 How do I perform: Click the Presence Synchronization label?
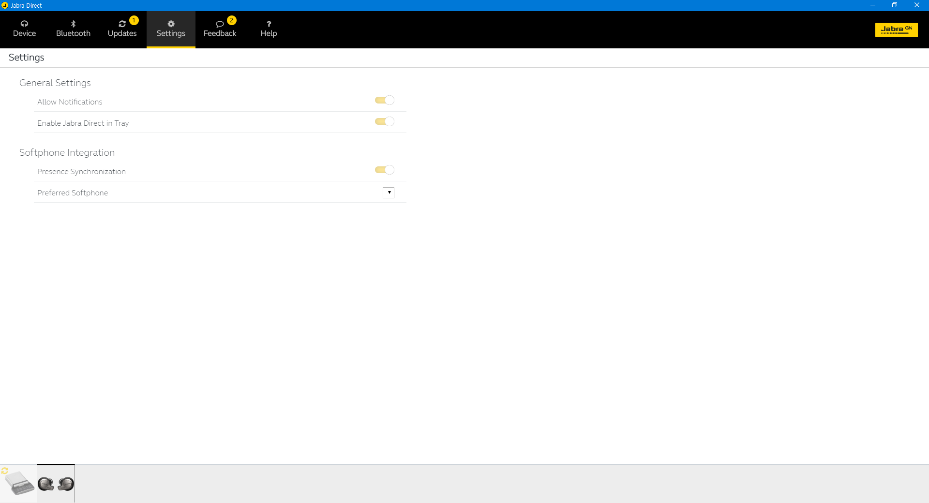[81, 172]
